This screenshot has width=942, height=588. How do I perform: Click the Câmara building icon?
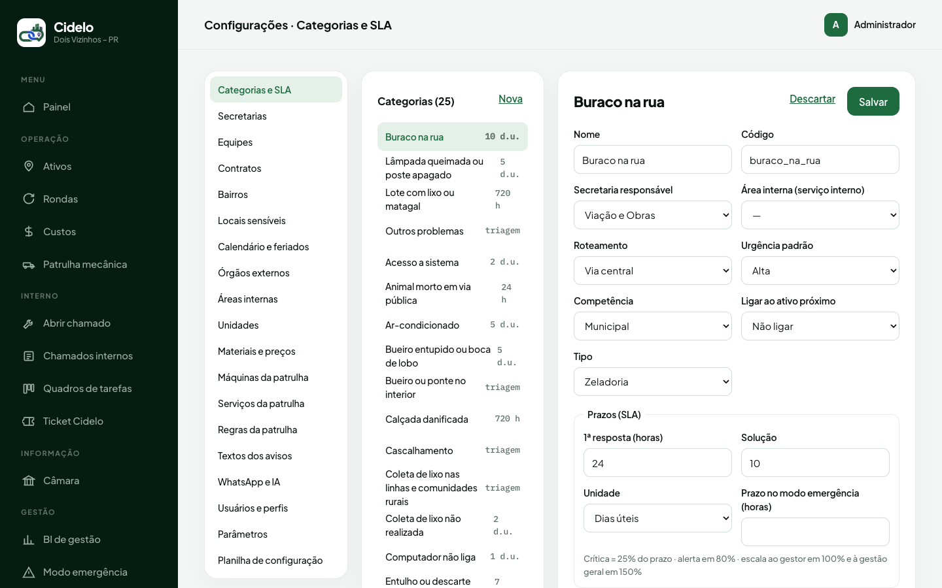point(29,481)
